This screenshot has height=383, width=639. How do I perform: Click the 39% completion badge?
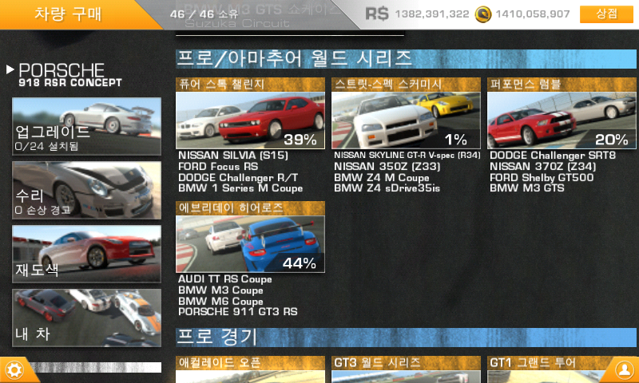300,140
